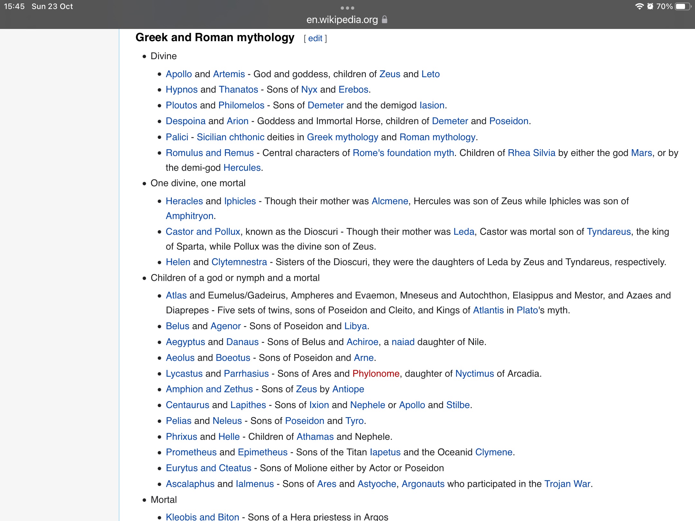Open the Sicilian chthonic link

tap(230, 137)
